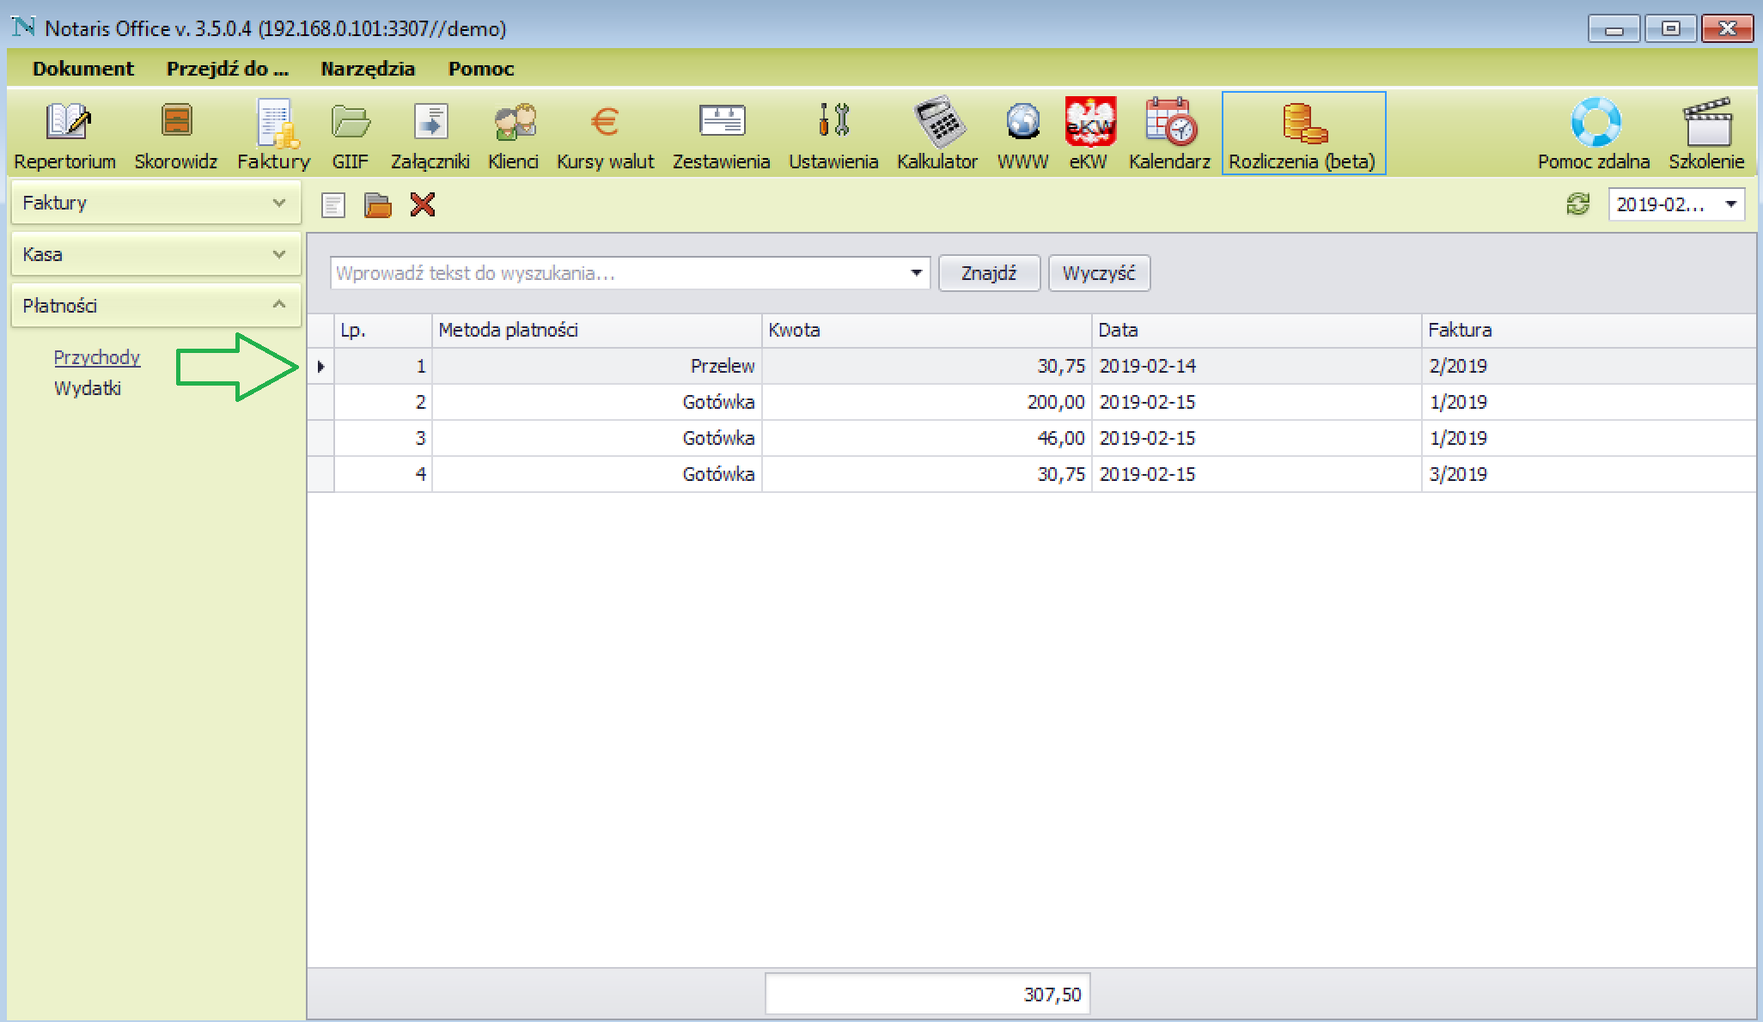
Task: Open the Pomoc menu
Action: [481, 69]
